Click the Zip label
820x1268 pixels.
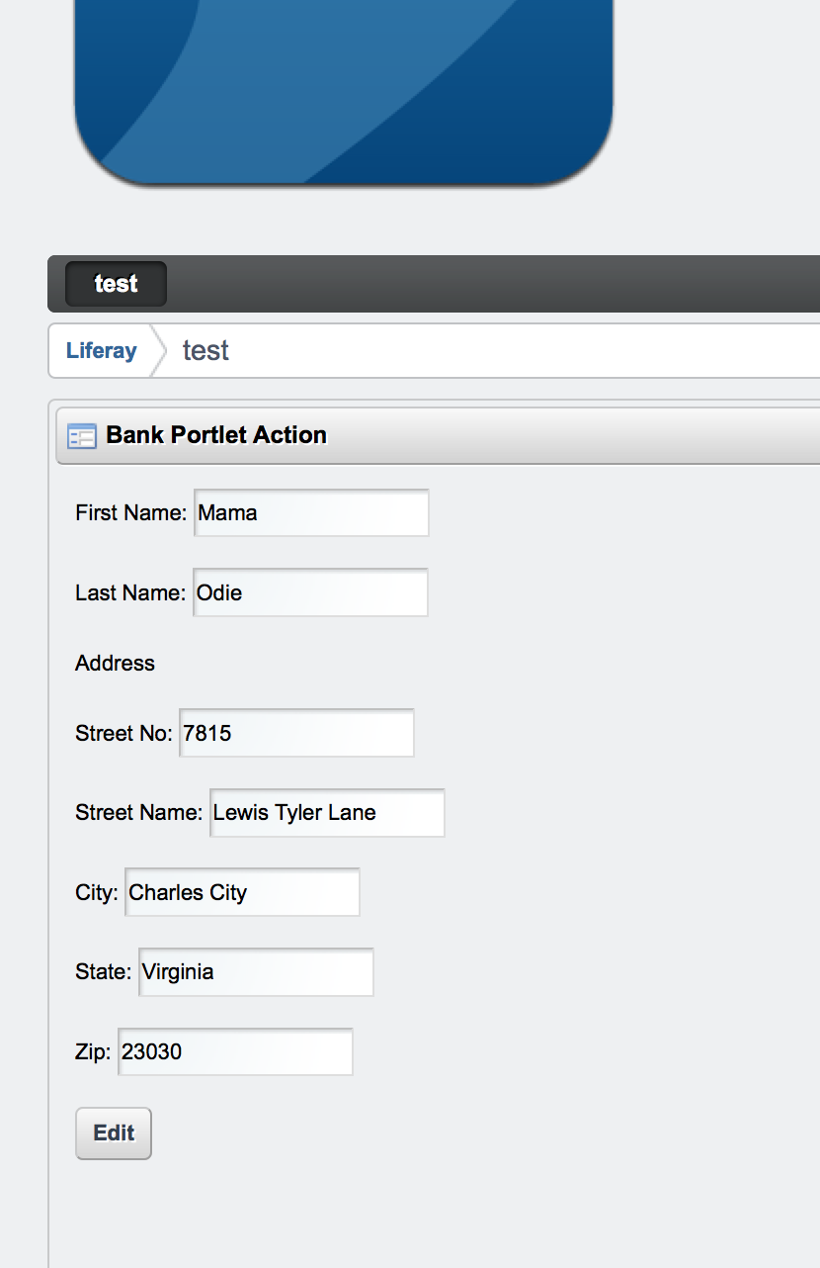[x=92, y=1051]
